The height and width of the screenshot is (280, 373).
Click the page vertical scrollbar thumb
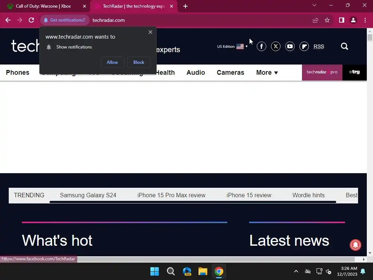pos(370,38)
